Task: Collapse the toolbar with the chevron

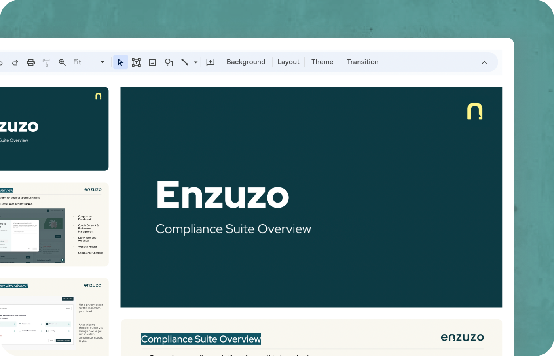Action: coord(484,62)
